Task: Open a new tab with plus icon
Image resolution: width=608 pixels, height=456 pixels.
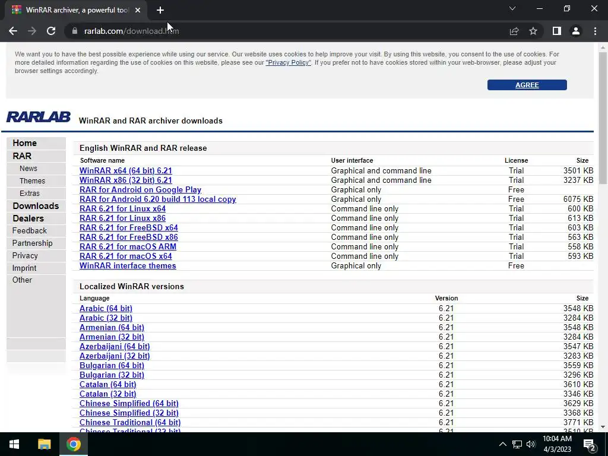Action: 160,10
